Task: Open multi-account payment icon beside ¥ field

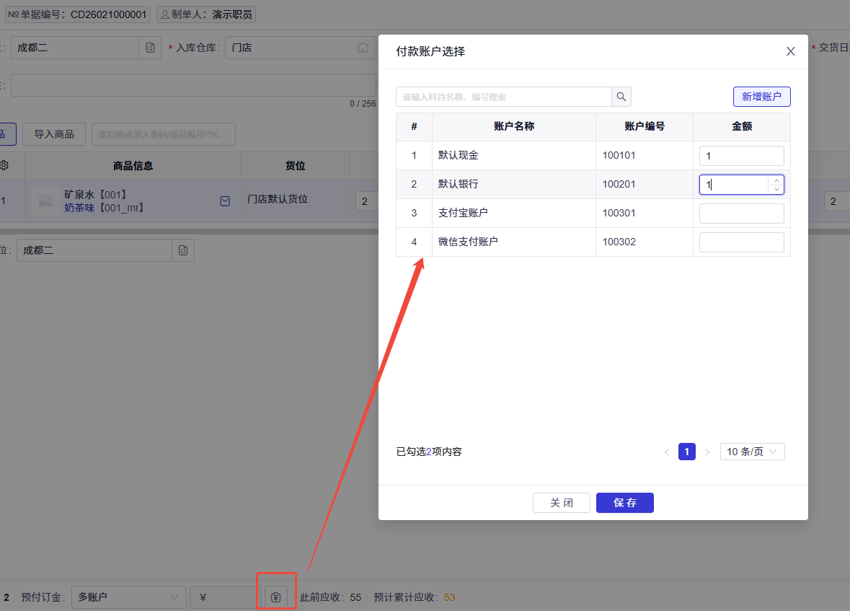Action: pyautogui.click(x=276, y=597)
